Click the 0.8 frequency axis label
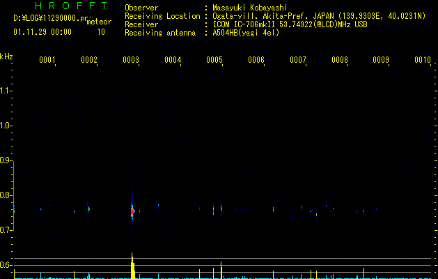 pos(6,195)
